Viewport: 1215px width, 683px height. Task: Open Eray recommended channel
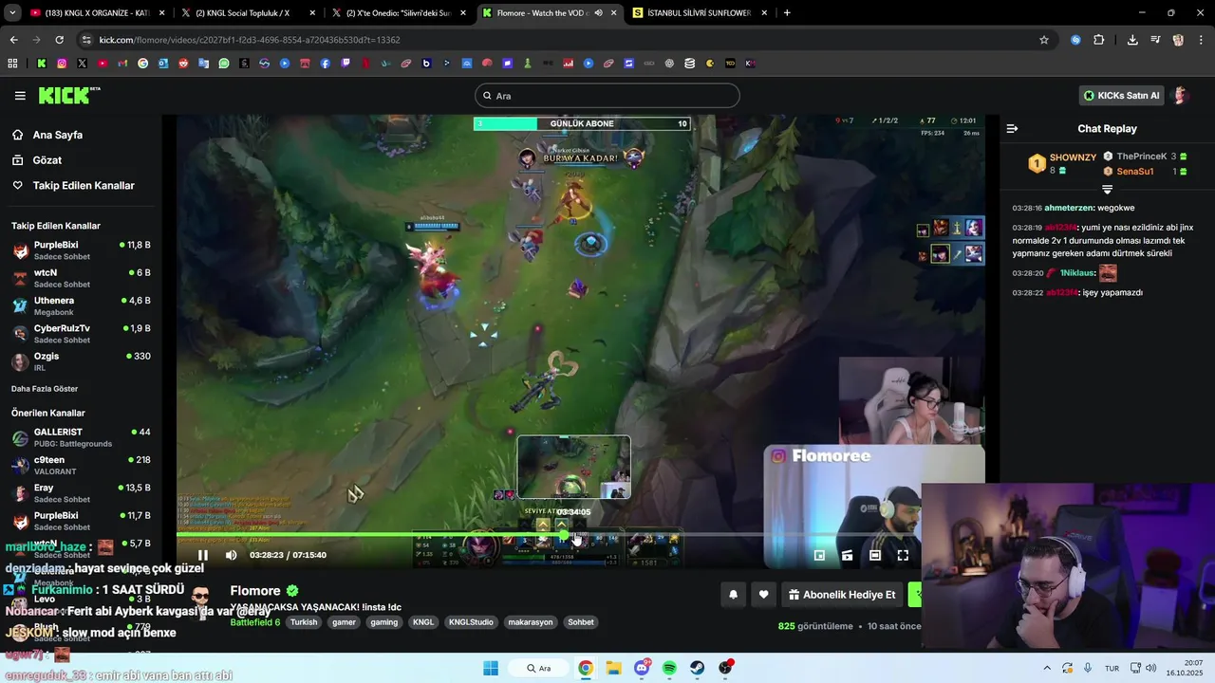pos(81,493)
